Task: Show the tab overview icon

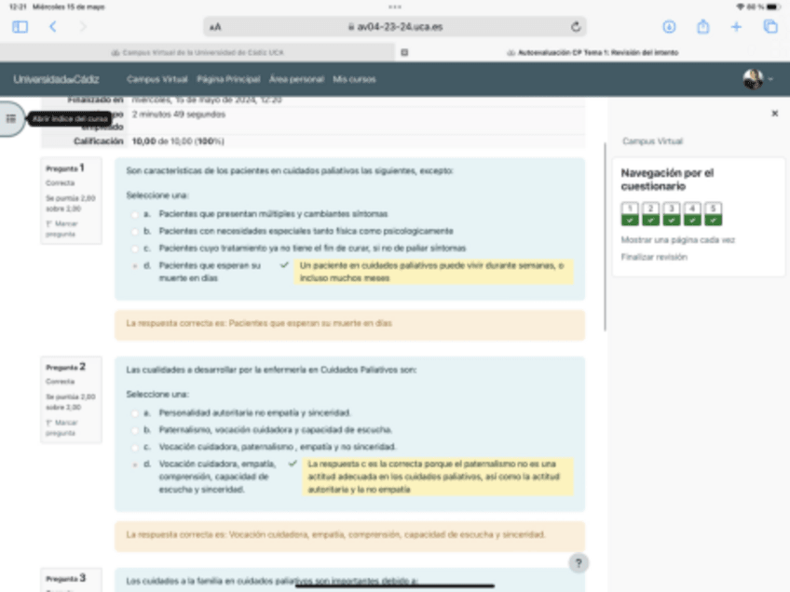Action: point(770,26)
